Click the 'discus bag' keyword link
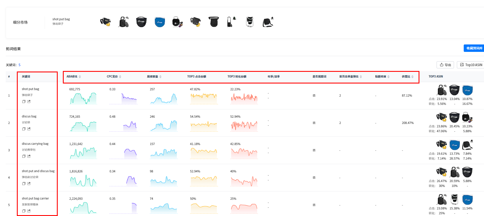Viewport: 484px width, 216px height. coord(29,116)
